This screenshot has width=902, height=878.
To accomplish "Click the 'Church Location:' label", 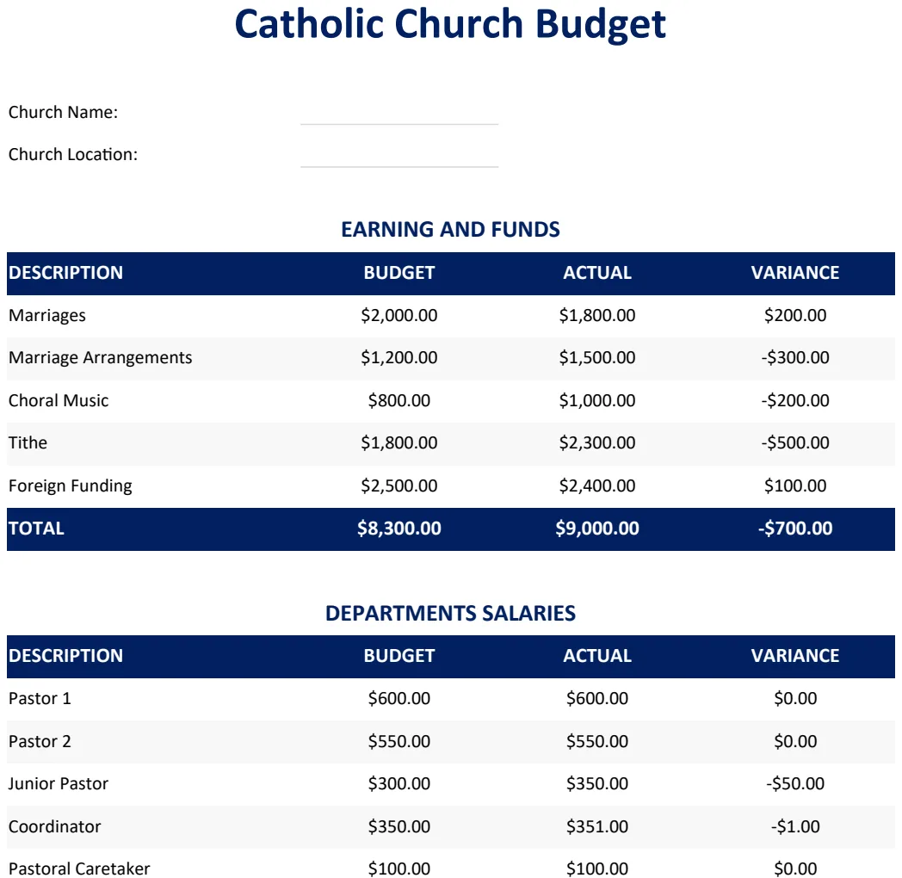I will (73, 155).
